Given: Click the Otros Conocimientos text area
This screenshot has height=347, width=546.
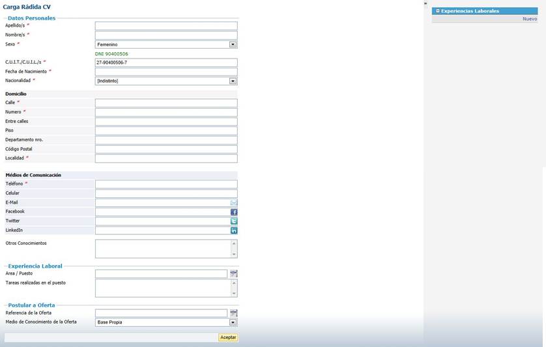Looking at the screenshot, I should pos(162,249).
